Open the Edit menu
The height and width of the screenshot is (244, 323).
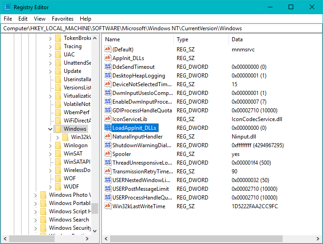[x=23, y=19]
